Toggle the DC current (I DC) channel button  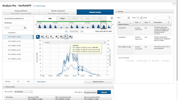[66, 37]
